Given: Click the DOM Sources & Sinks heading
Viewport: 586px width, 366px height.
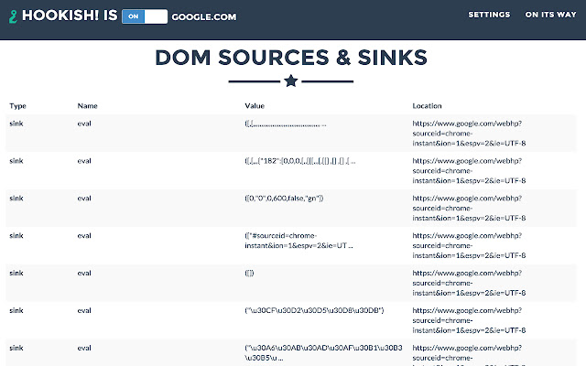Looking at the screenshot, I should coord(291,57).
